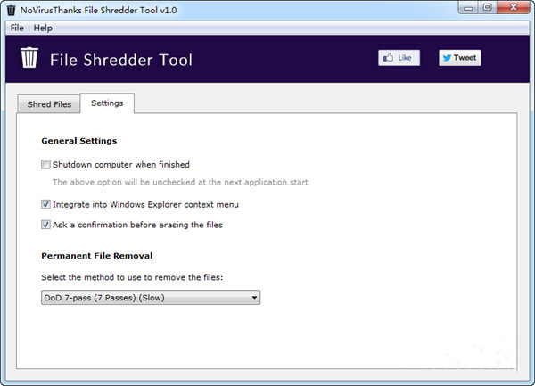Switch to the Shred Files tab
The image size is (535, 386).
(x=49, y=104)
